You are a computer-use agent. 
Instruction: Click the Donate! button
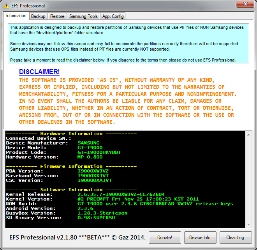pyautogui.click(x=165, y=238)
